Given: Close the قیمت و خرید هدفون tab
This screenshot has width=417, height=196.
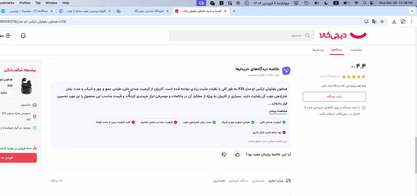Looking at the screenshot, I should point(225,11).
